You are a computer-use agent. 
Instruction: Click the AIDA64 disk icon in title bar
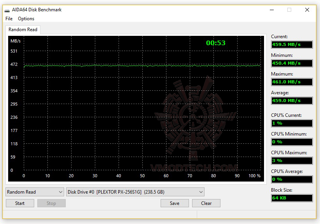pos(7,10)
